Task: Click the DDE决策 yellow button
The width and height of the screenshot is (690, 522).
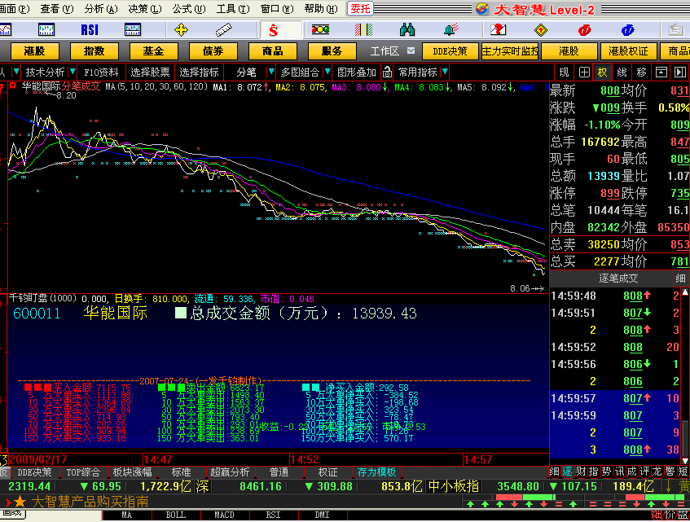Action: click(x=450, y=51)
